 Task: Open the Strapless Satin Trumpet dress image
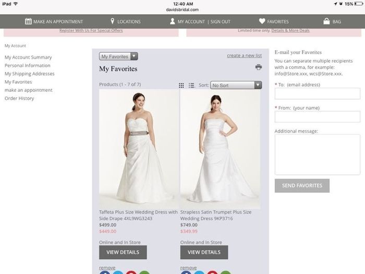(x=220, y=149)
